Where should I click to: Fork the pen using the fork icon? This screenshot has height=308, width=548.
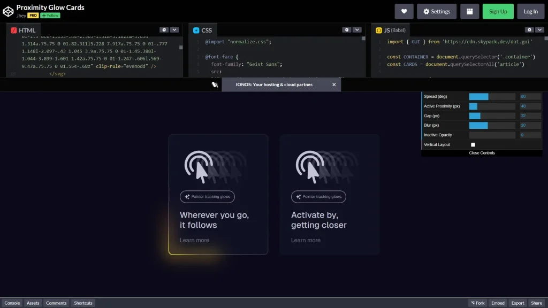tap(477, 303)
